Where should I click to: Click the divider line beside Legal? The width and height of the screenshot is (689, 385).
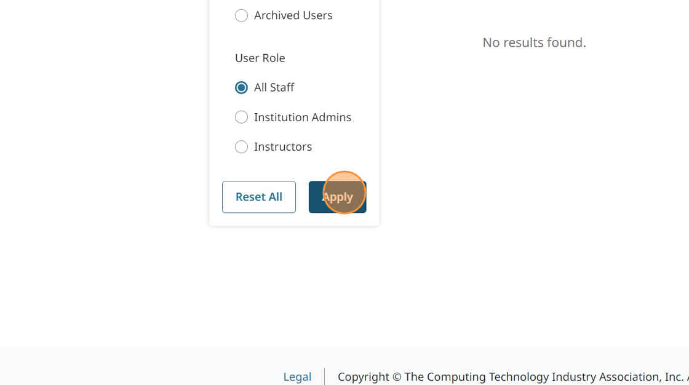[x=324, y=376]
